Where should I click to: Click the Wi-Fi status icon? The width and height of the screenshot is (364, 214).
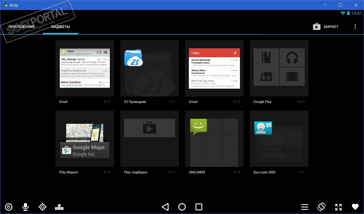pos(343,13)
